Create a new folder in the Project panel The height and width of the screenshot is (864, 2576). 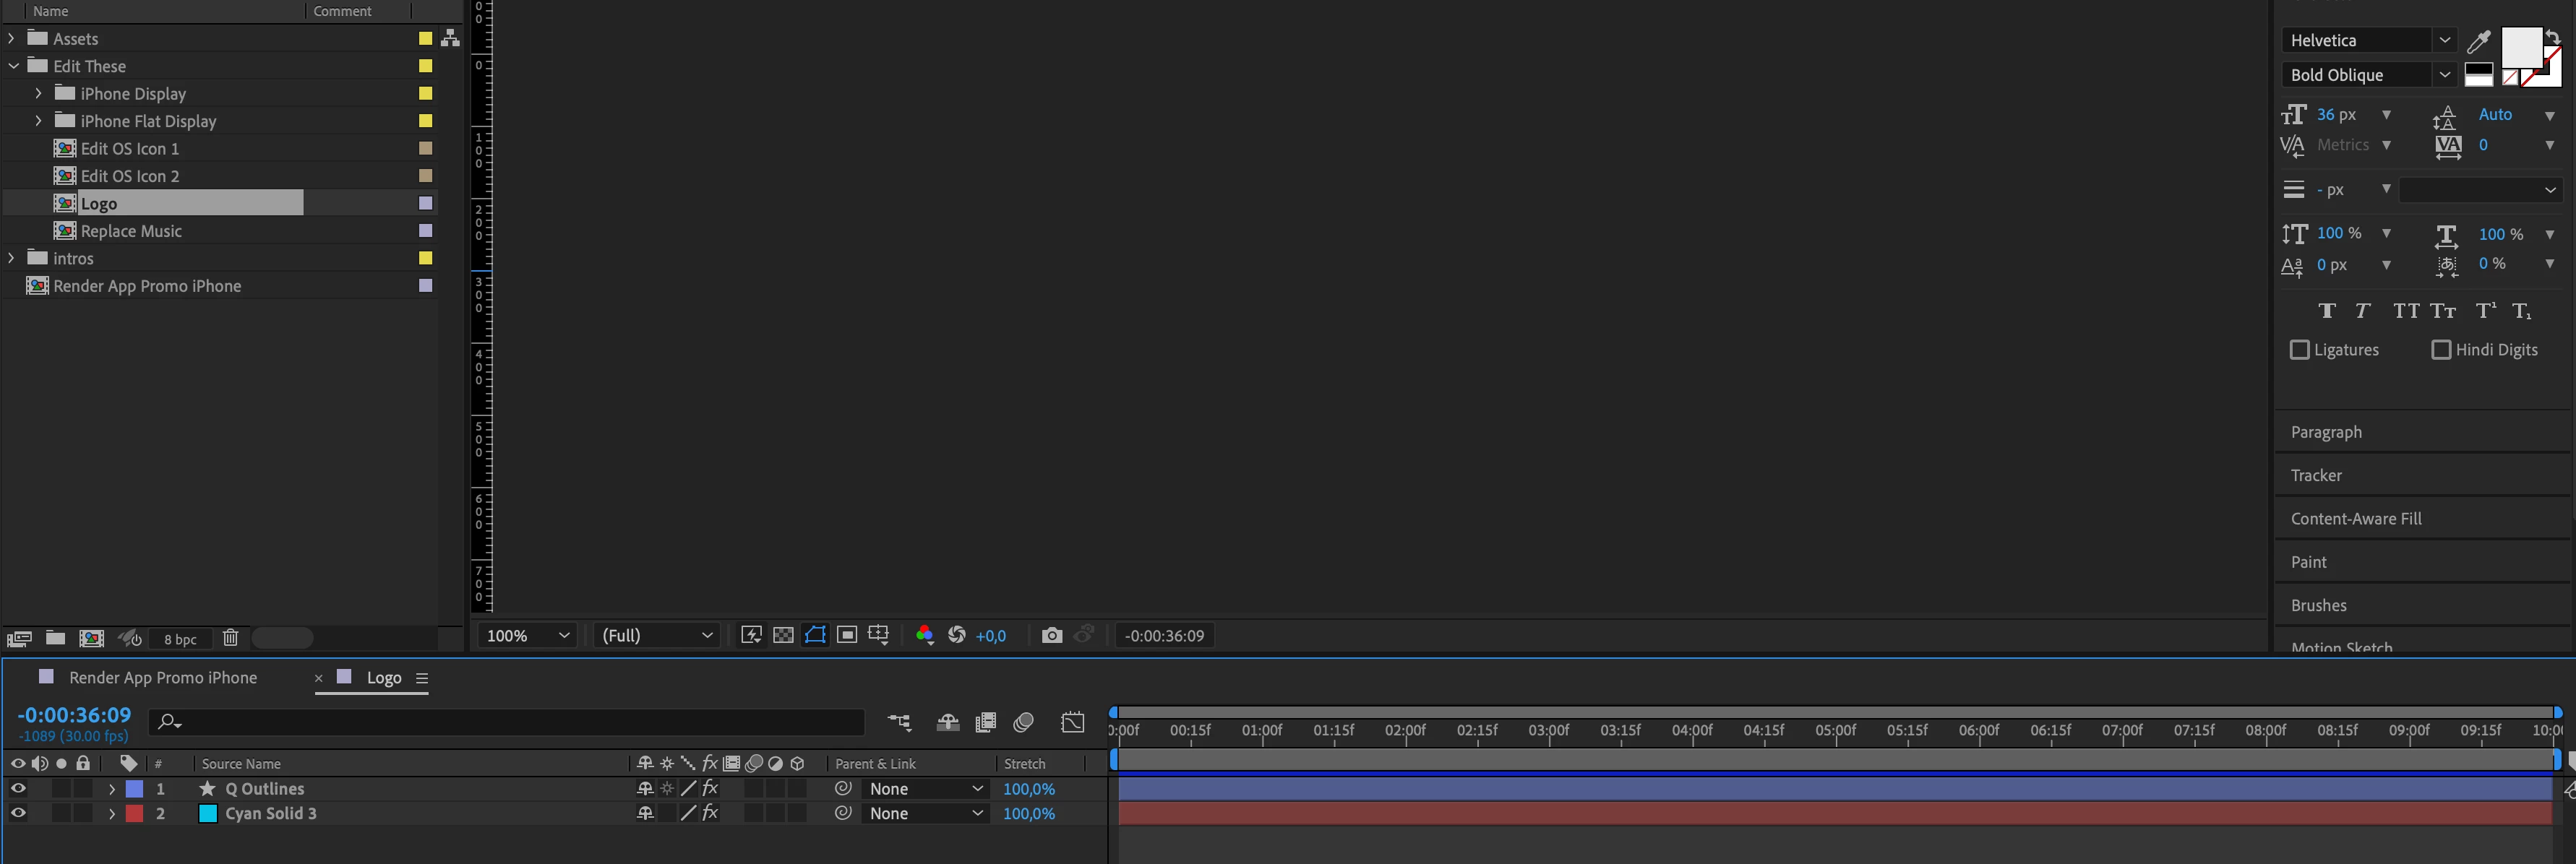[56, 638]
